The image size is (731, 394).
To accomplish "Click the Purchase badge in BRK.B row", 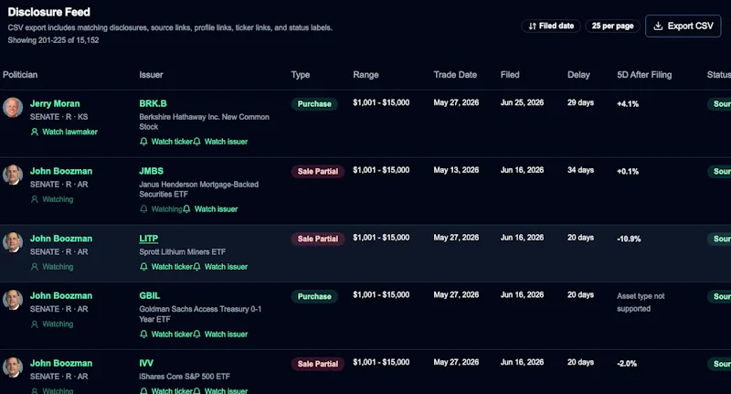I will click(314, 104).
